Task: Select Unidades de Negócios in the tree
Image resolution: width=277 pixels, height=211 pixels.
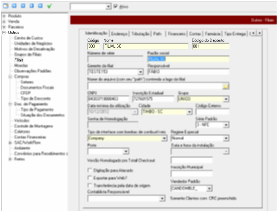Action: [x=33, y=44]
